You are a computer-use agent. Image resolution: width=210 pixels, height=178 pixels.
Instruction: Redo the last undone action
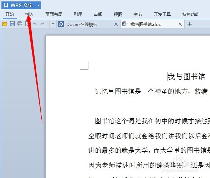click(42, 24)
